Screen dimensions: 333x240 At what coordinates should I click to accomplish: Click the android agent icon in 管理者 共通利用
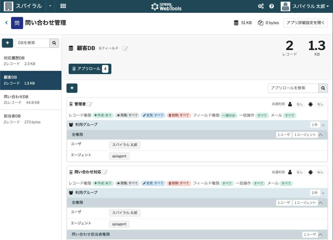point(310,104)
